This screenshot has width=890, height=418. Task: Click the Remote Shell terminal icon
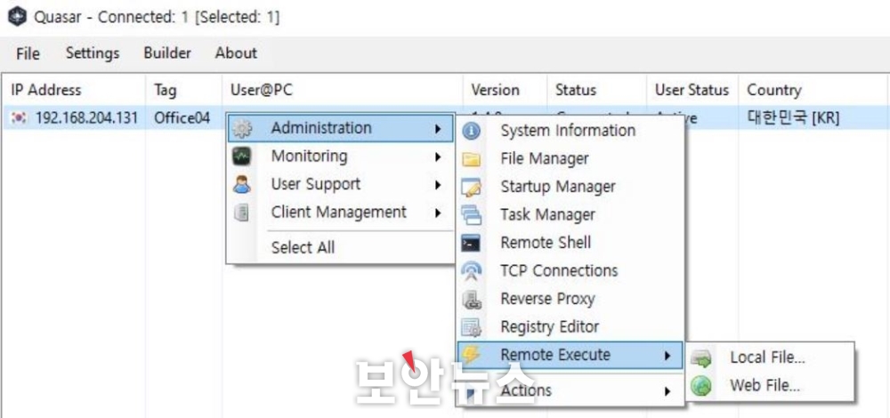point(471,244)
